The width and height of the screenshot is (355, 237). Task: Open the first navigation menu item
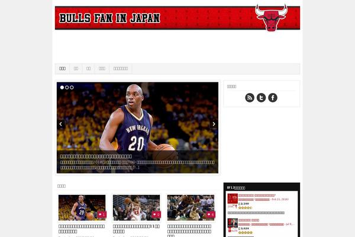tap(62, 69)
